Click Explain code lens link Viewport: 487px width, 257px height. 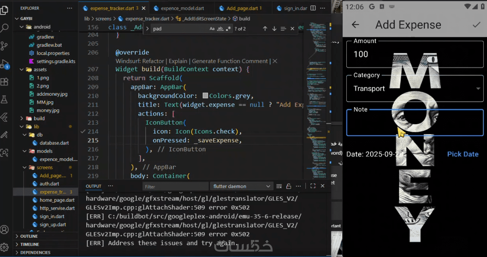(x=178, y=61)
